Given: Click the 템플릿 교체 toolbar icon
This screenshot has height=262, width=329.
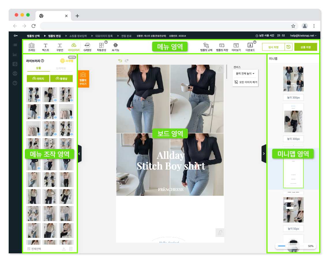Looking at the screenshot, I should (x=206, y=47).
